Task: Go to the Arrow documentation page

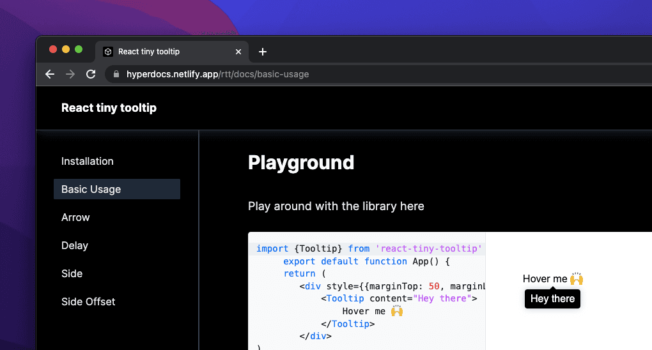Action: (x=75, y=217)
